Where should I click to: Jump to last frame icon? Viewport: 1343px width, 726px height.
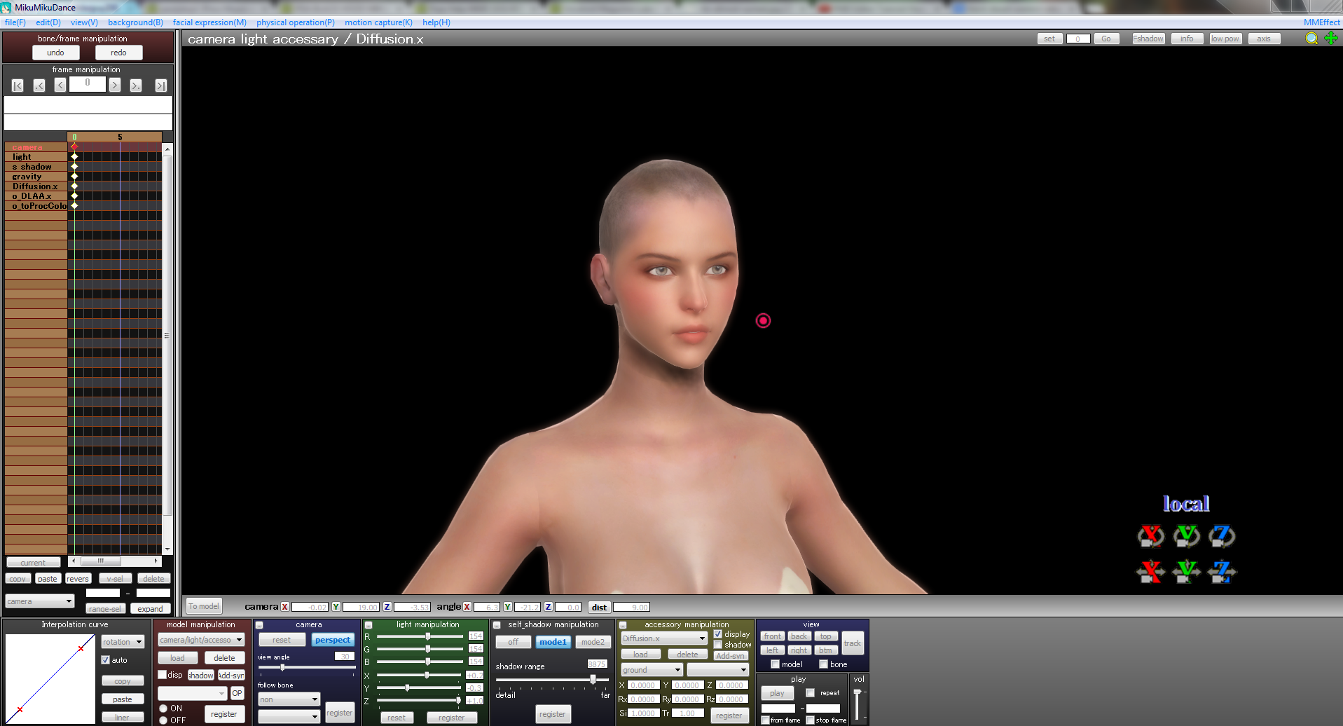pos(161,85)
